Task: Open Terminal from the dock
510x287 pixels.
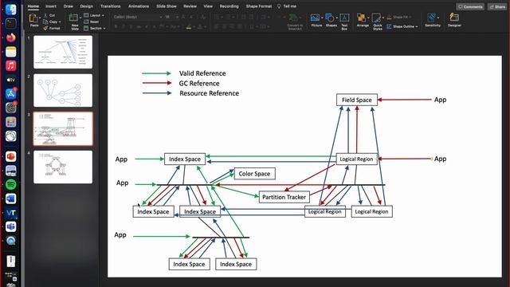Action: [x=10, y=23]
